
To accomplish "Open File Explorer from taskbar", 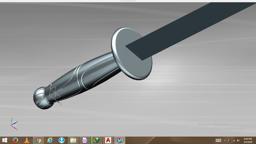I will click(73, 140).
